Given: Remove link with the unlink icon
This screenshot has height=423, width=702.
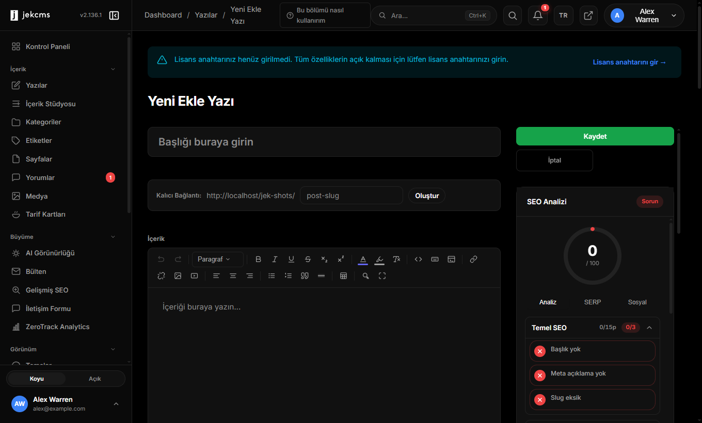Looking at the screenshot, I should tap(161, 276).
